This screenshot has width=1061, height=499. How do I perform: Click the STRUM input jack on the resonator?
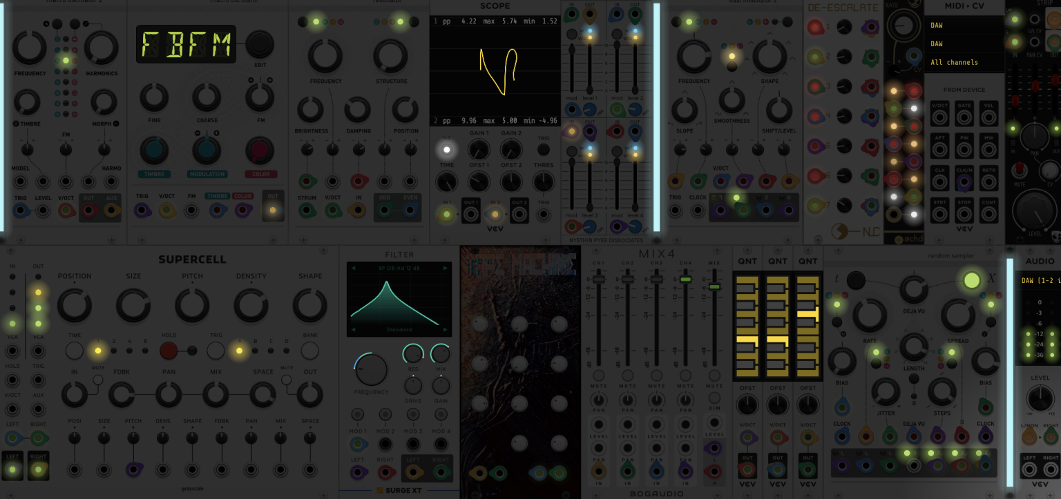point(307,211)
